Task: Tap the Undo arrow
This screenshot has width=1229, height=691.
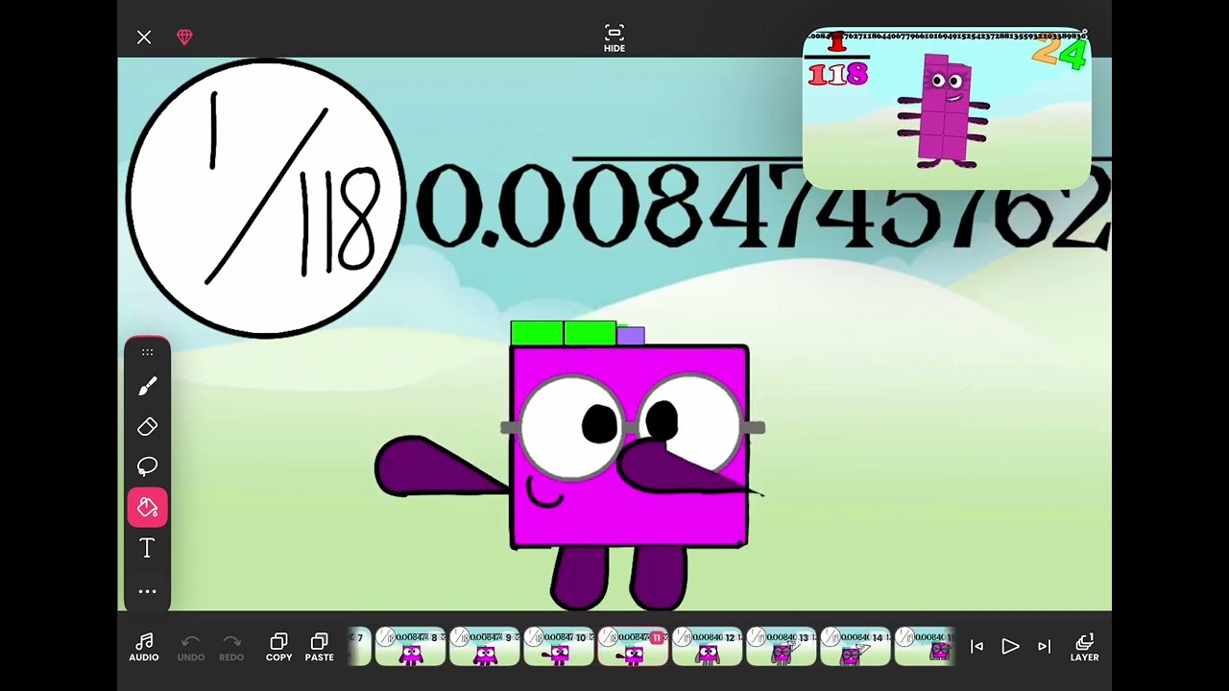Action: [x=190, y=648]
